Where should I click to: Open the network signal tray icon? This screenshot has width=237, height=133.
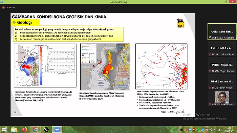(x=219, y=130)
